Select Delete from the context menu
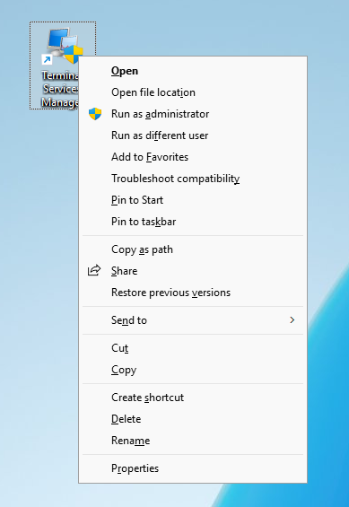 tap(193, 419)
